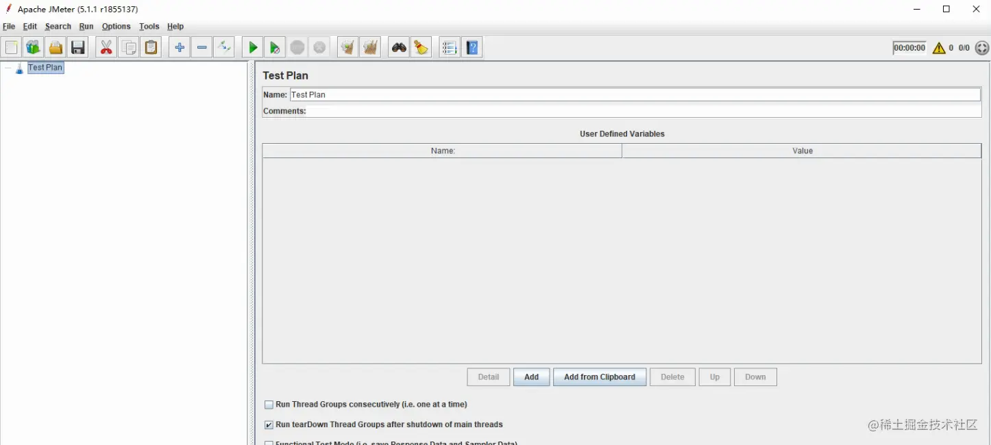Collapse all nodes with minus icon
The image size is (991, 445).
click(202, 47)
